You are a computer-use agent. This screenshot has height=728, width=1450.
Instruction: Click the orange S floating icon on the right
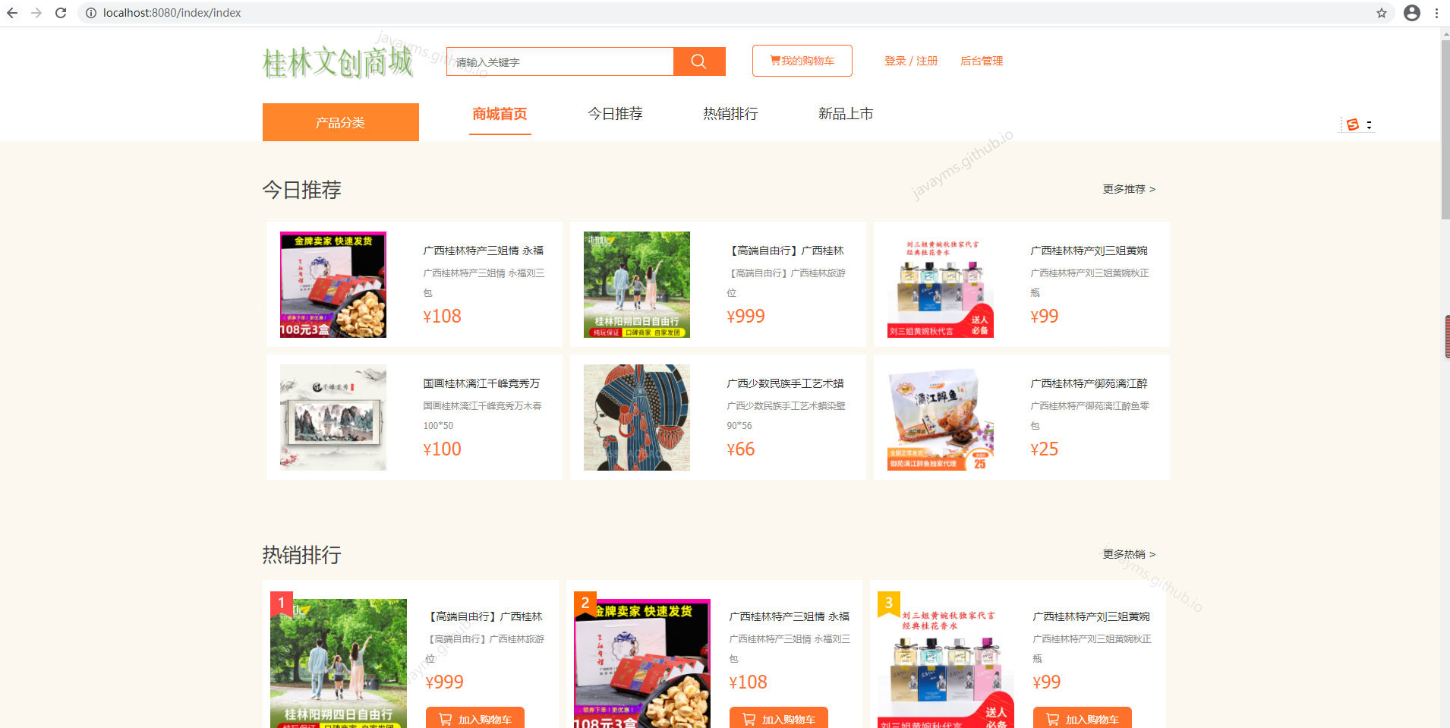[x=1354, y=124]
